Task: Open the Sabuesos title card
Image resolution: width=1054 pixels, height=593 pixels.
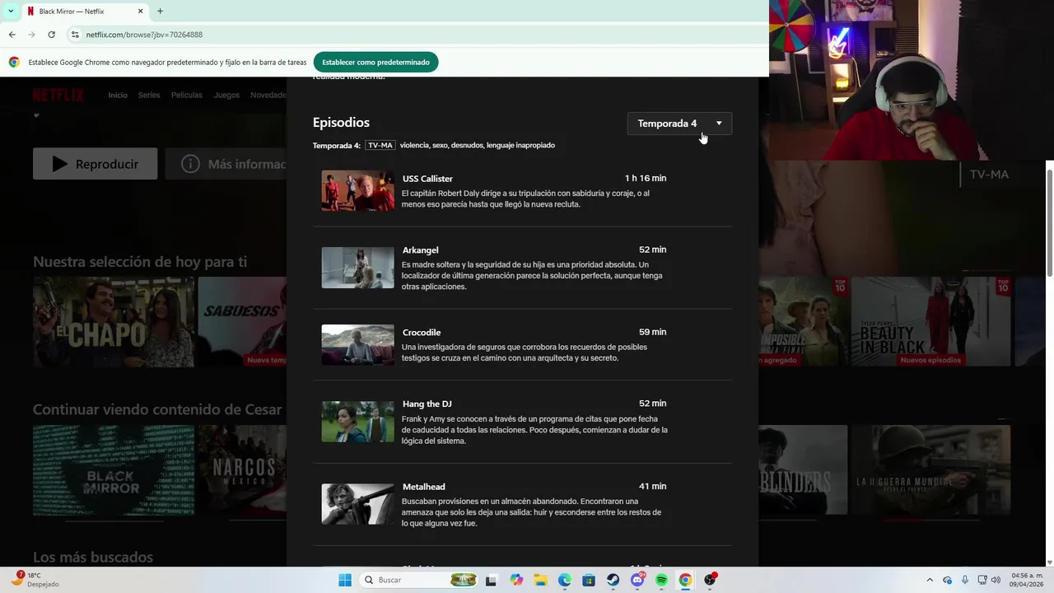Action: click(x=242, y=322)
